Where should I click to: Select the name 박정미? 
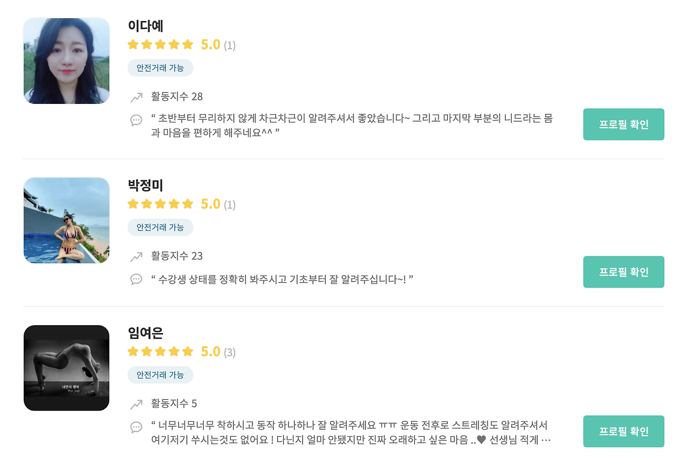pyautogui.click(x=145, y=186)
